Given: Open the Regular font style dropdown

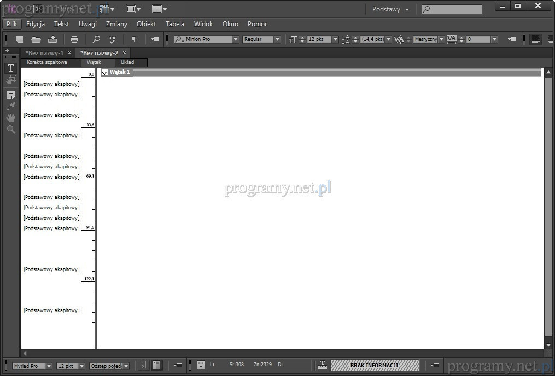Looking at the screenshot, I should [x=277, y=39].
